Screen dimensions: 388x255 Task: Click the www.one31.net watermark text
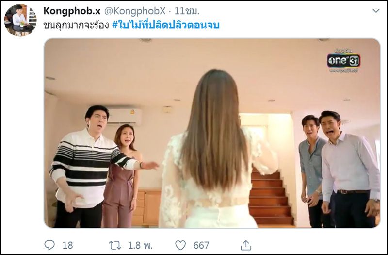[344, 71]
